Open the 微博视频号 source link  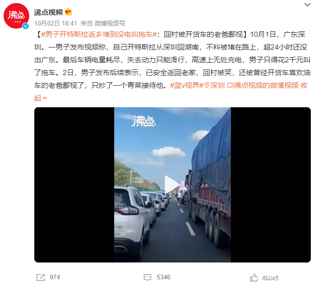[110, 23]
